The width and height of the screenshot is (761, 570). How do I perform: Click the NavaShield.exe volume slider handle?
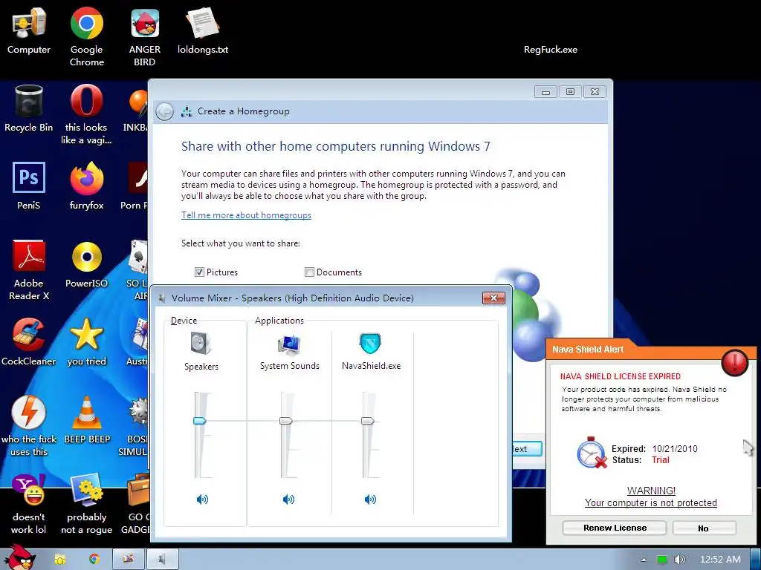click(368, 421)
